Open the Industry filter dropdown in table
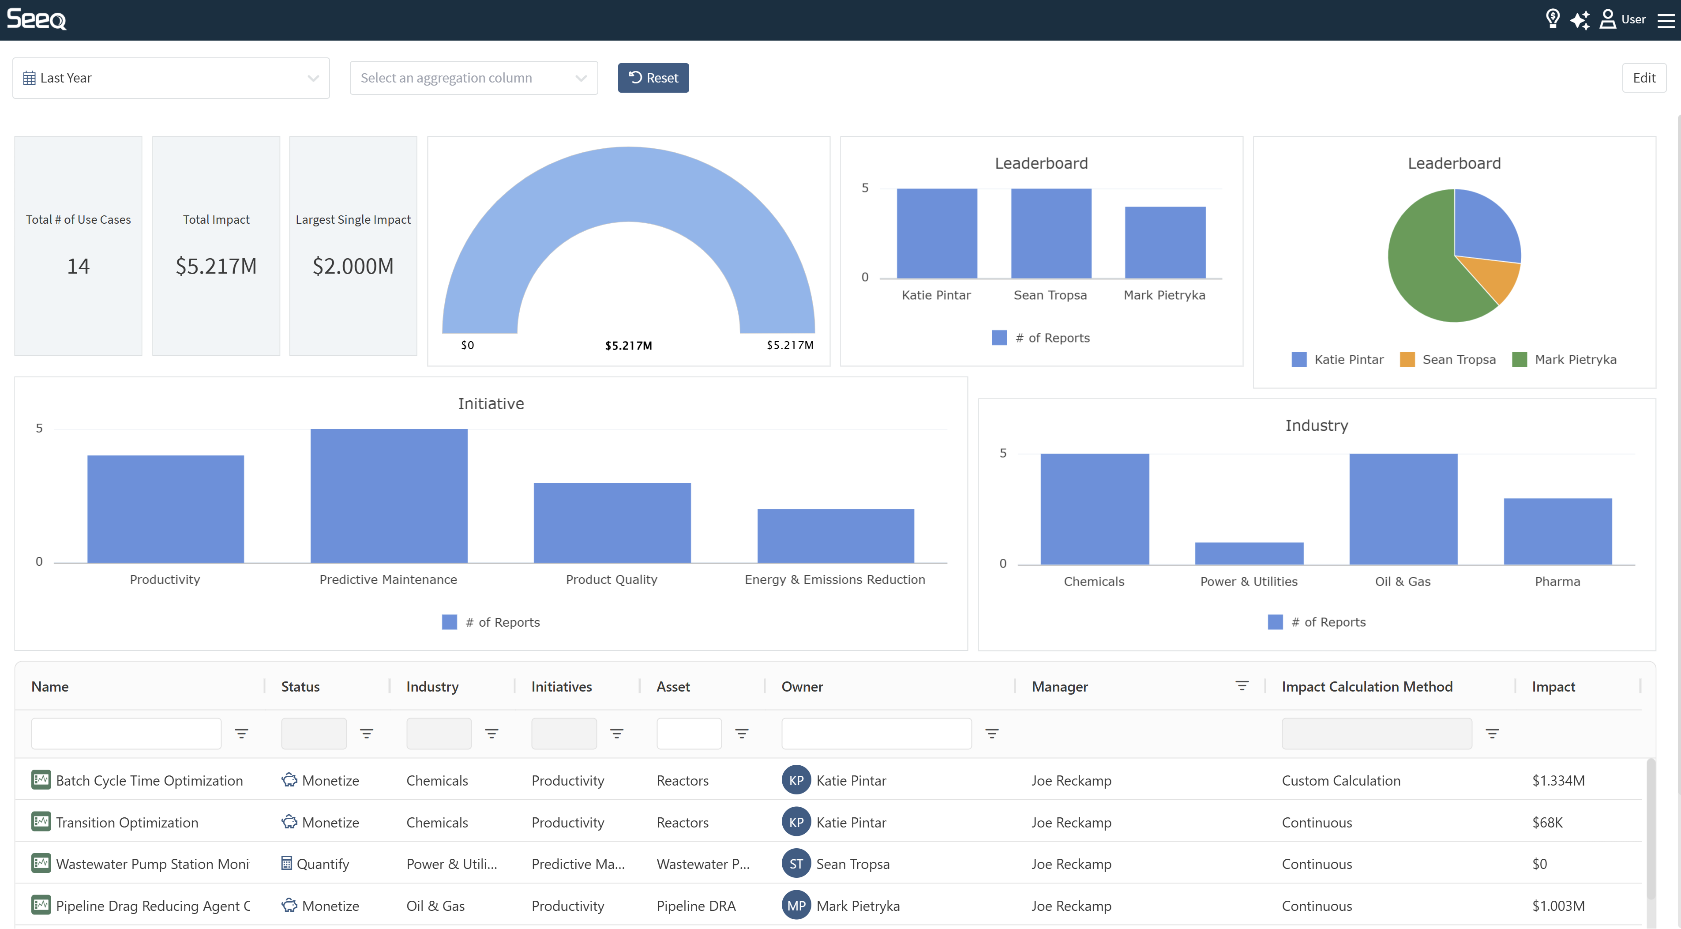This screenshot has height=929, width=1681. 439,733
